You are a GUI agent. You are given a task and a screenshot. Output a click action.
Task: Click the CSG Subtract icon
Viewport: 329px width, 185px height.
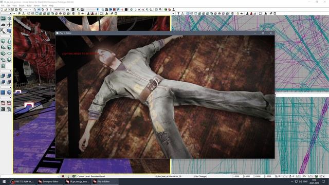tap(9, 76)
